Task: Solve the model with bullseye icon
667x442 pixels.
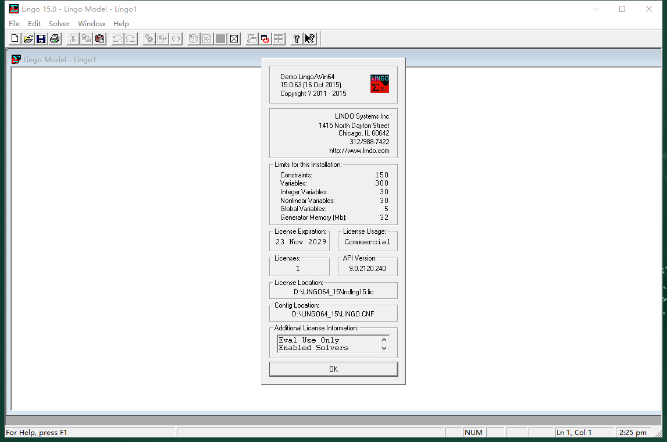Action: tap(194, 39)
